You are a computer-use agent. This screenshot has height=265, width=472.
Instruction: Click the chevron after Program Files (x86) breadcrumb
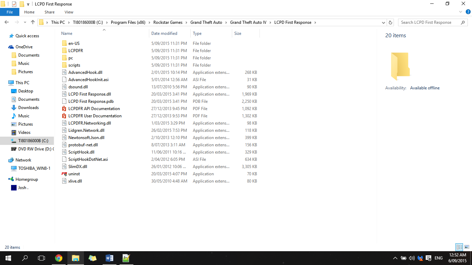click(x=149, y=22)
